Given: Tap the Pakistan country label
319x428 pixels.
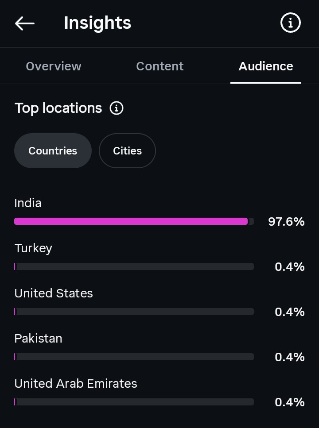Looking at the screenshot, I should tap(38, 339).
